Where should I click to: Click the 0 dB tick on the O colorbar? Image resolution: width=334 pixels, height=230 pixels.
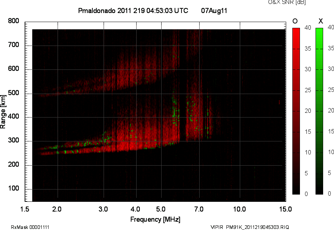point(306,194)
